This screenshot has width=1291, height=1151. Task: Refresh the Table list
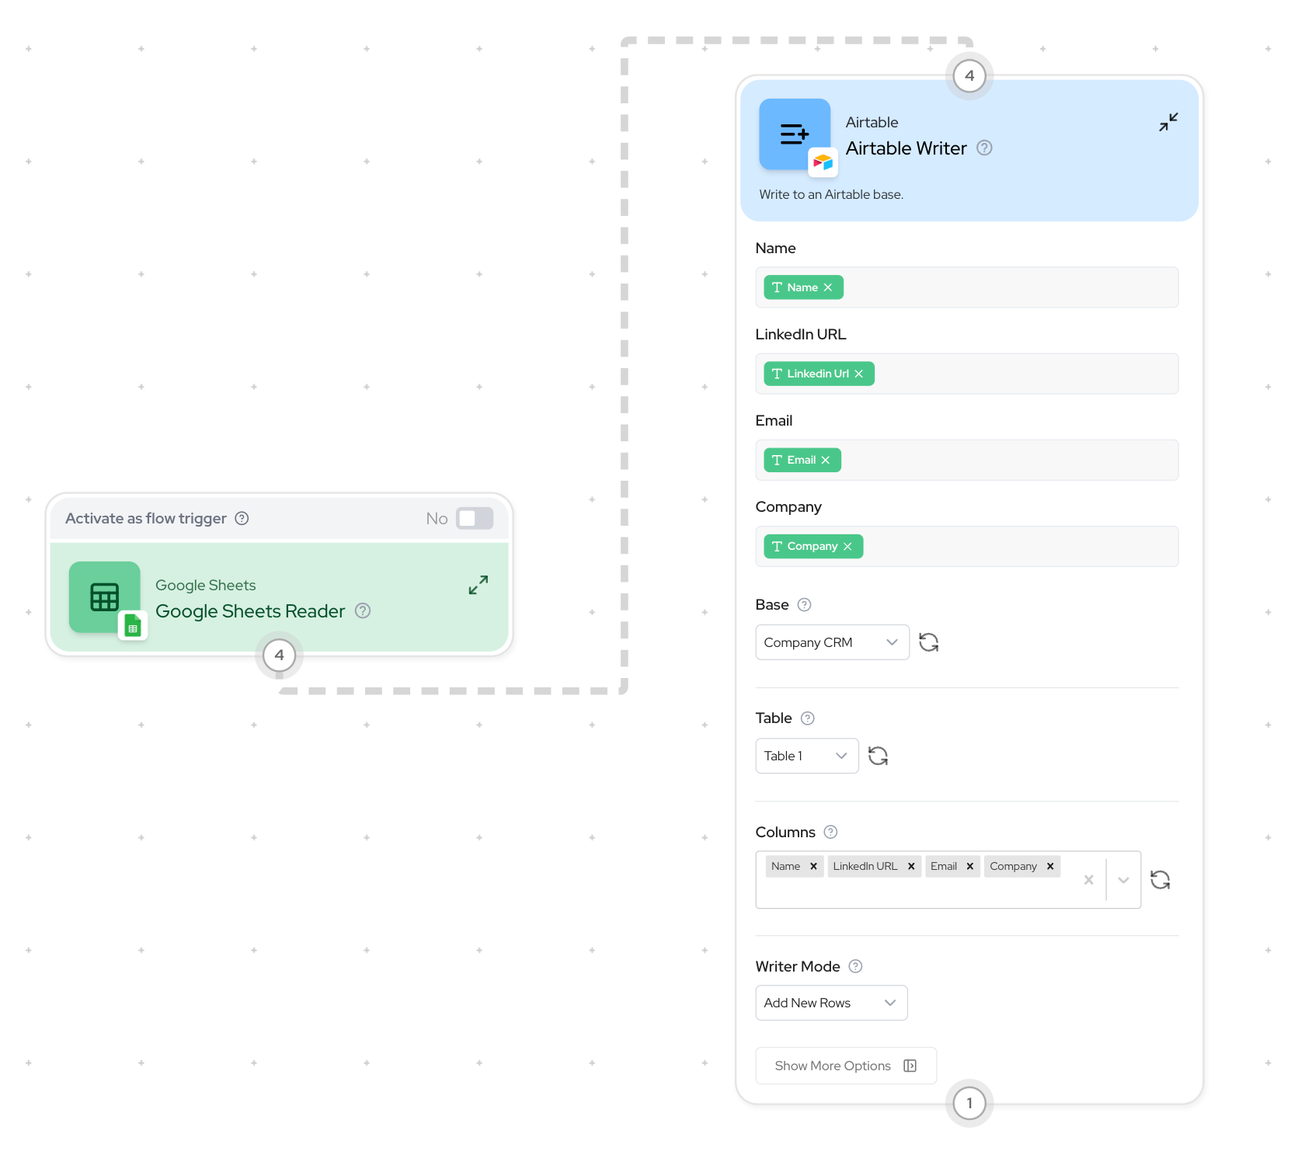[x=878, y=756]
